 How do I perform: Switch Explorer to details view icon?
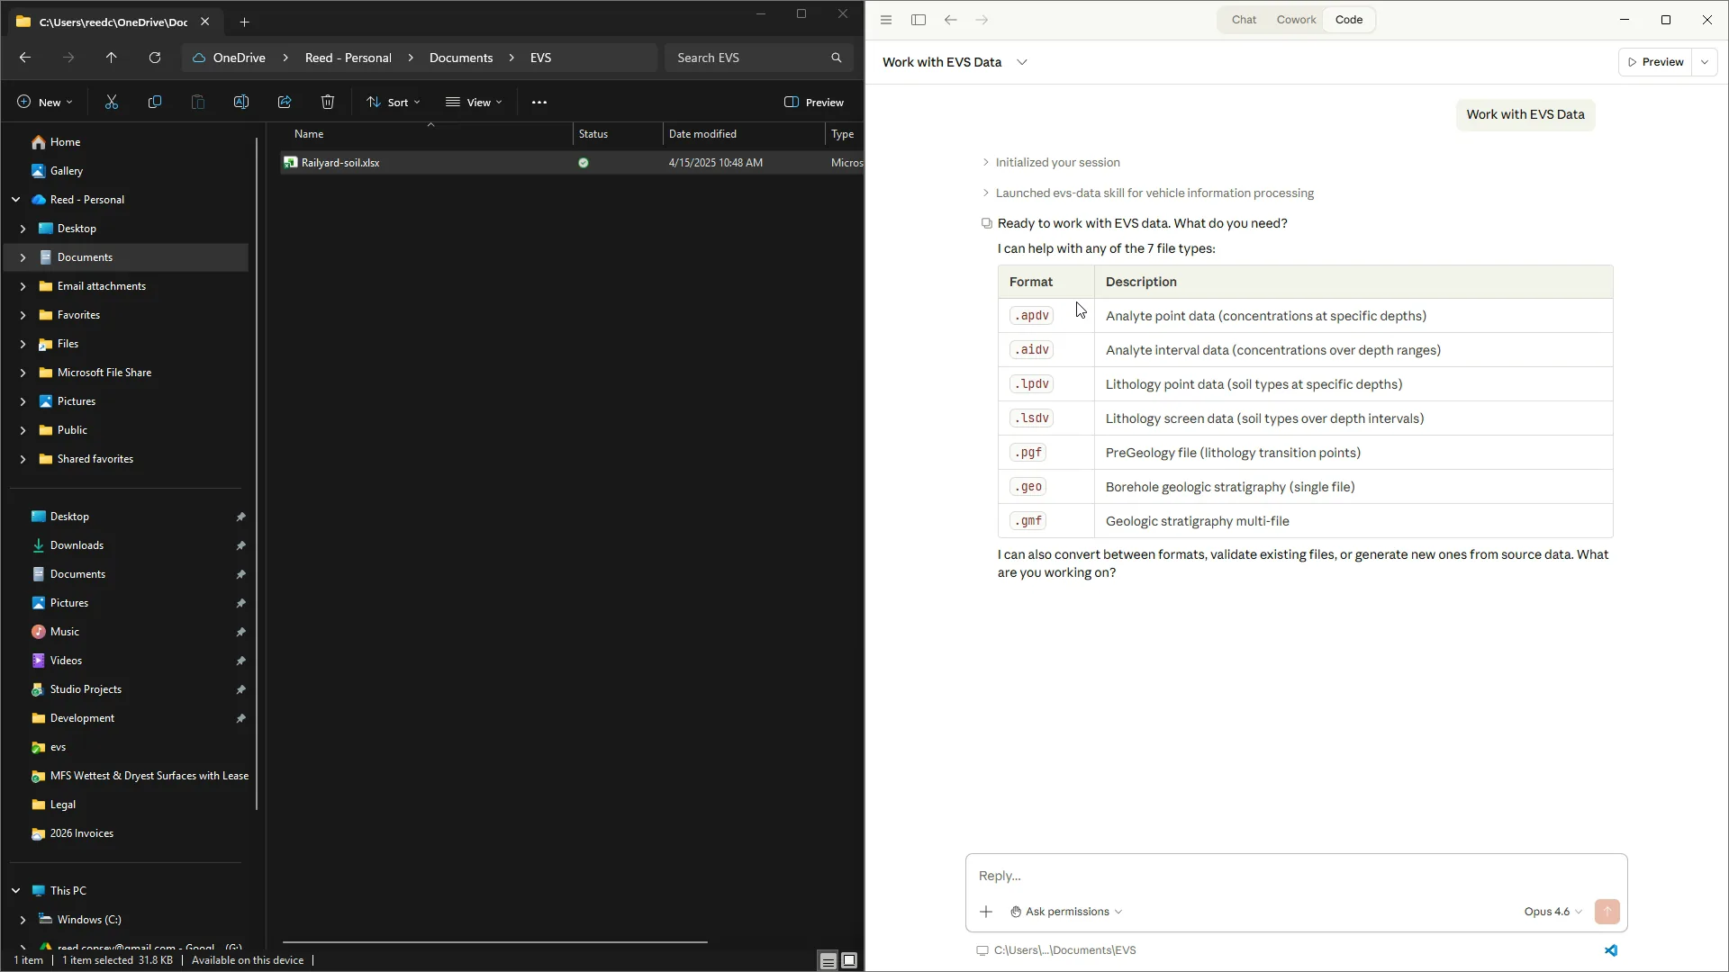[828, 960]
